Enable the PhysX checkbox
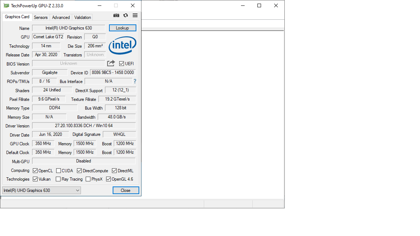The width and height of the screenshot is (420, 236). (x=88, y=179)
